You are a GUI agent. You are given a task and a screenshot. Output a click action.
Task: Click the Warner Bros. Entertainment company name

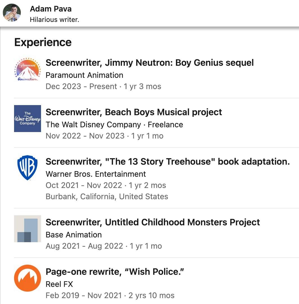pos(96,174)
